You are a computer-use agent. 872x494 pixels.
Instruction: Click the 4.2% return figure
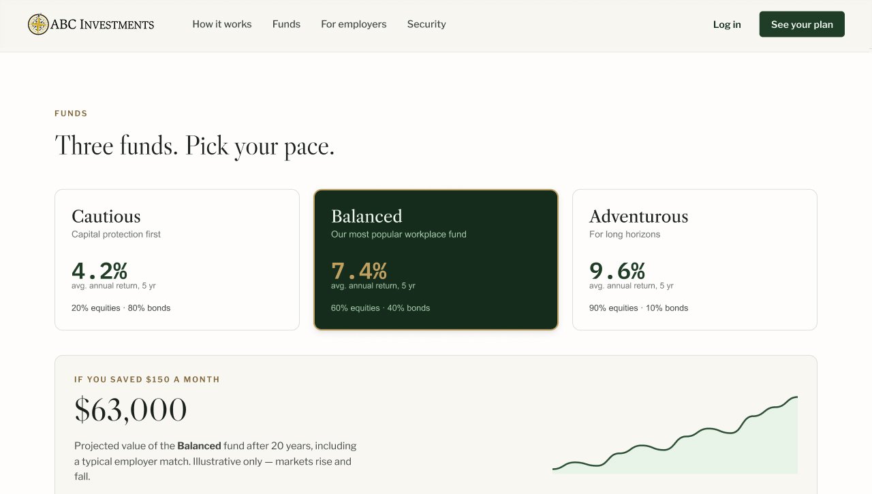[x=99, y=271]
